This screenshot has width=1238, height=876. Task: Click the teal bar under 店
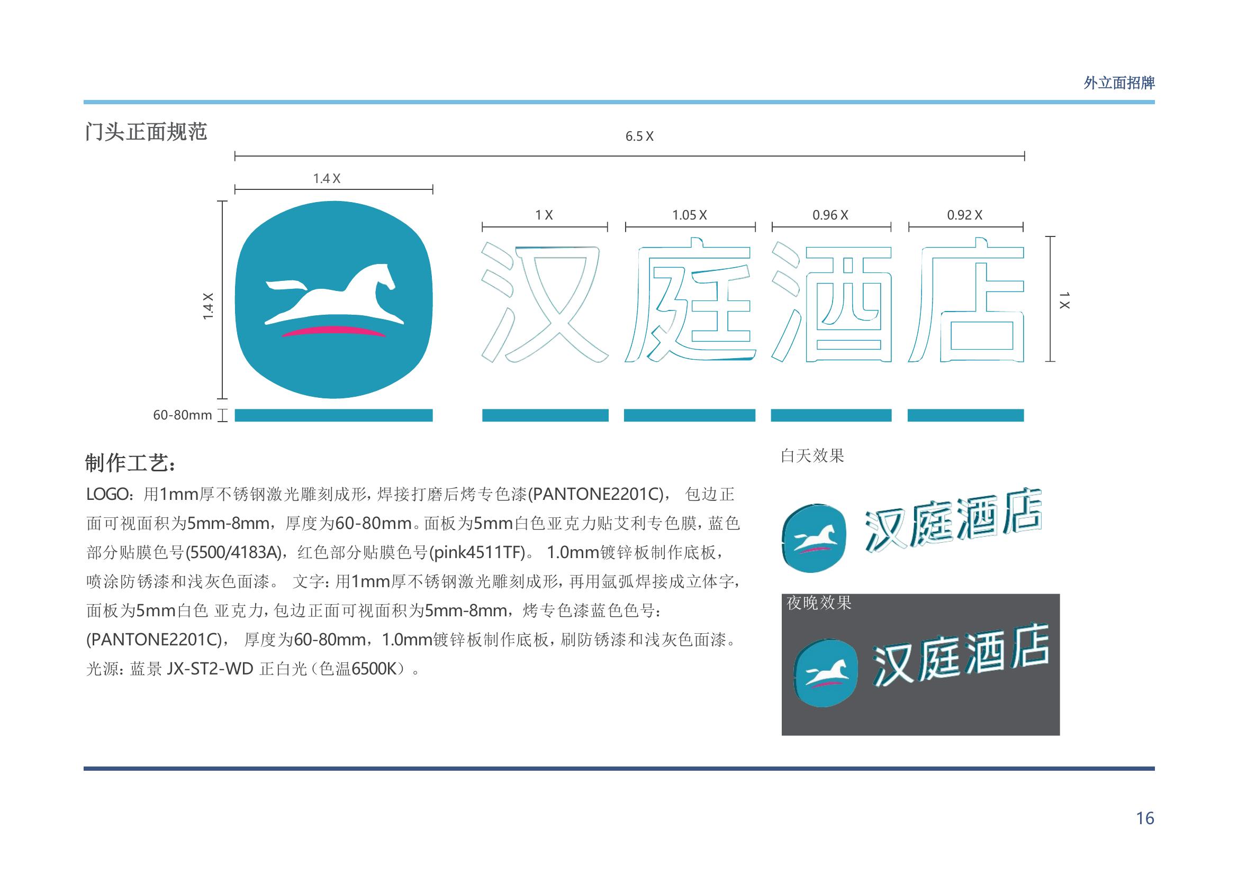(965, 415)
